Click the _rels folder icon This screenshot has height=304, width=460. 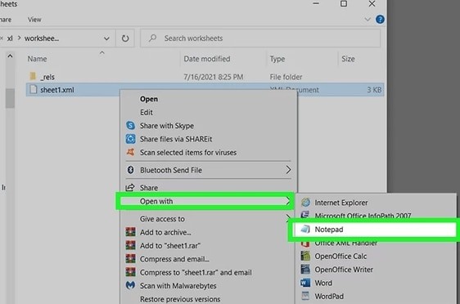(33, 77)
